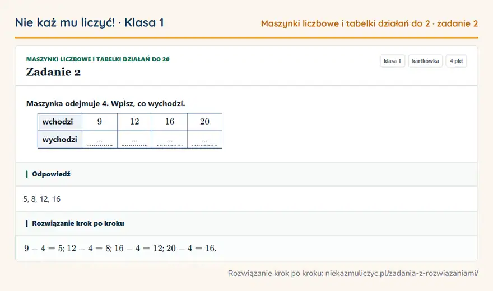Click the table cell with number 9
Viewport: 493px width, 291px height.
(100, 122)
